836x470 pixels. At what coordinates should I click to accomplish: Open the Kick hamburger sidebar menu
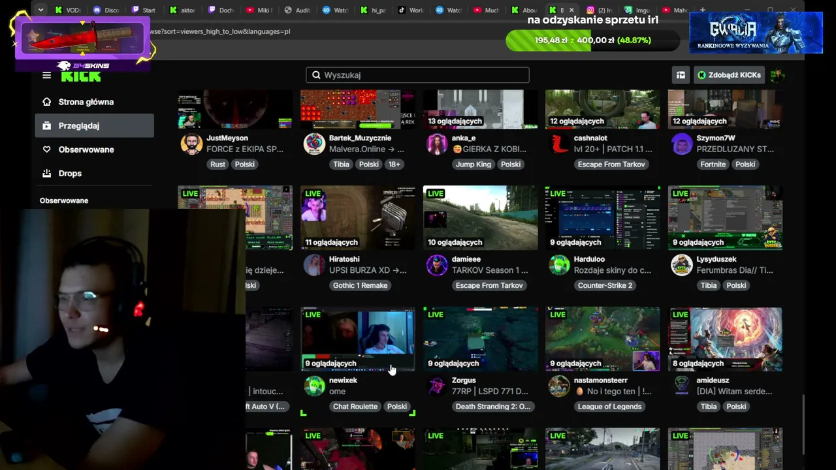tap(46, 75)
